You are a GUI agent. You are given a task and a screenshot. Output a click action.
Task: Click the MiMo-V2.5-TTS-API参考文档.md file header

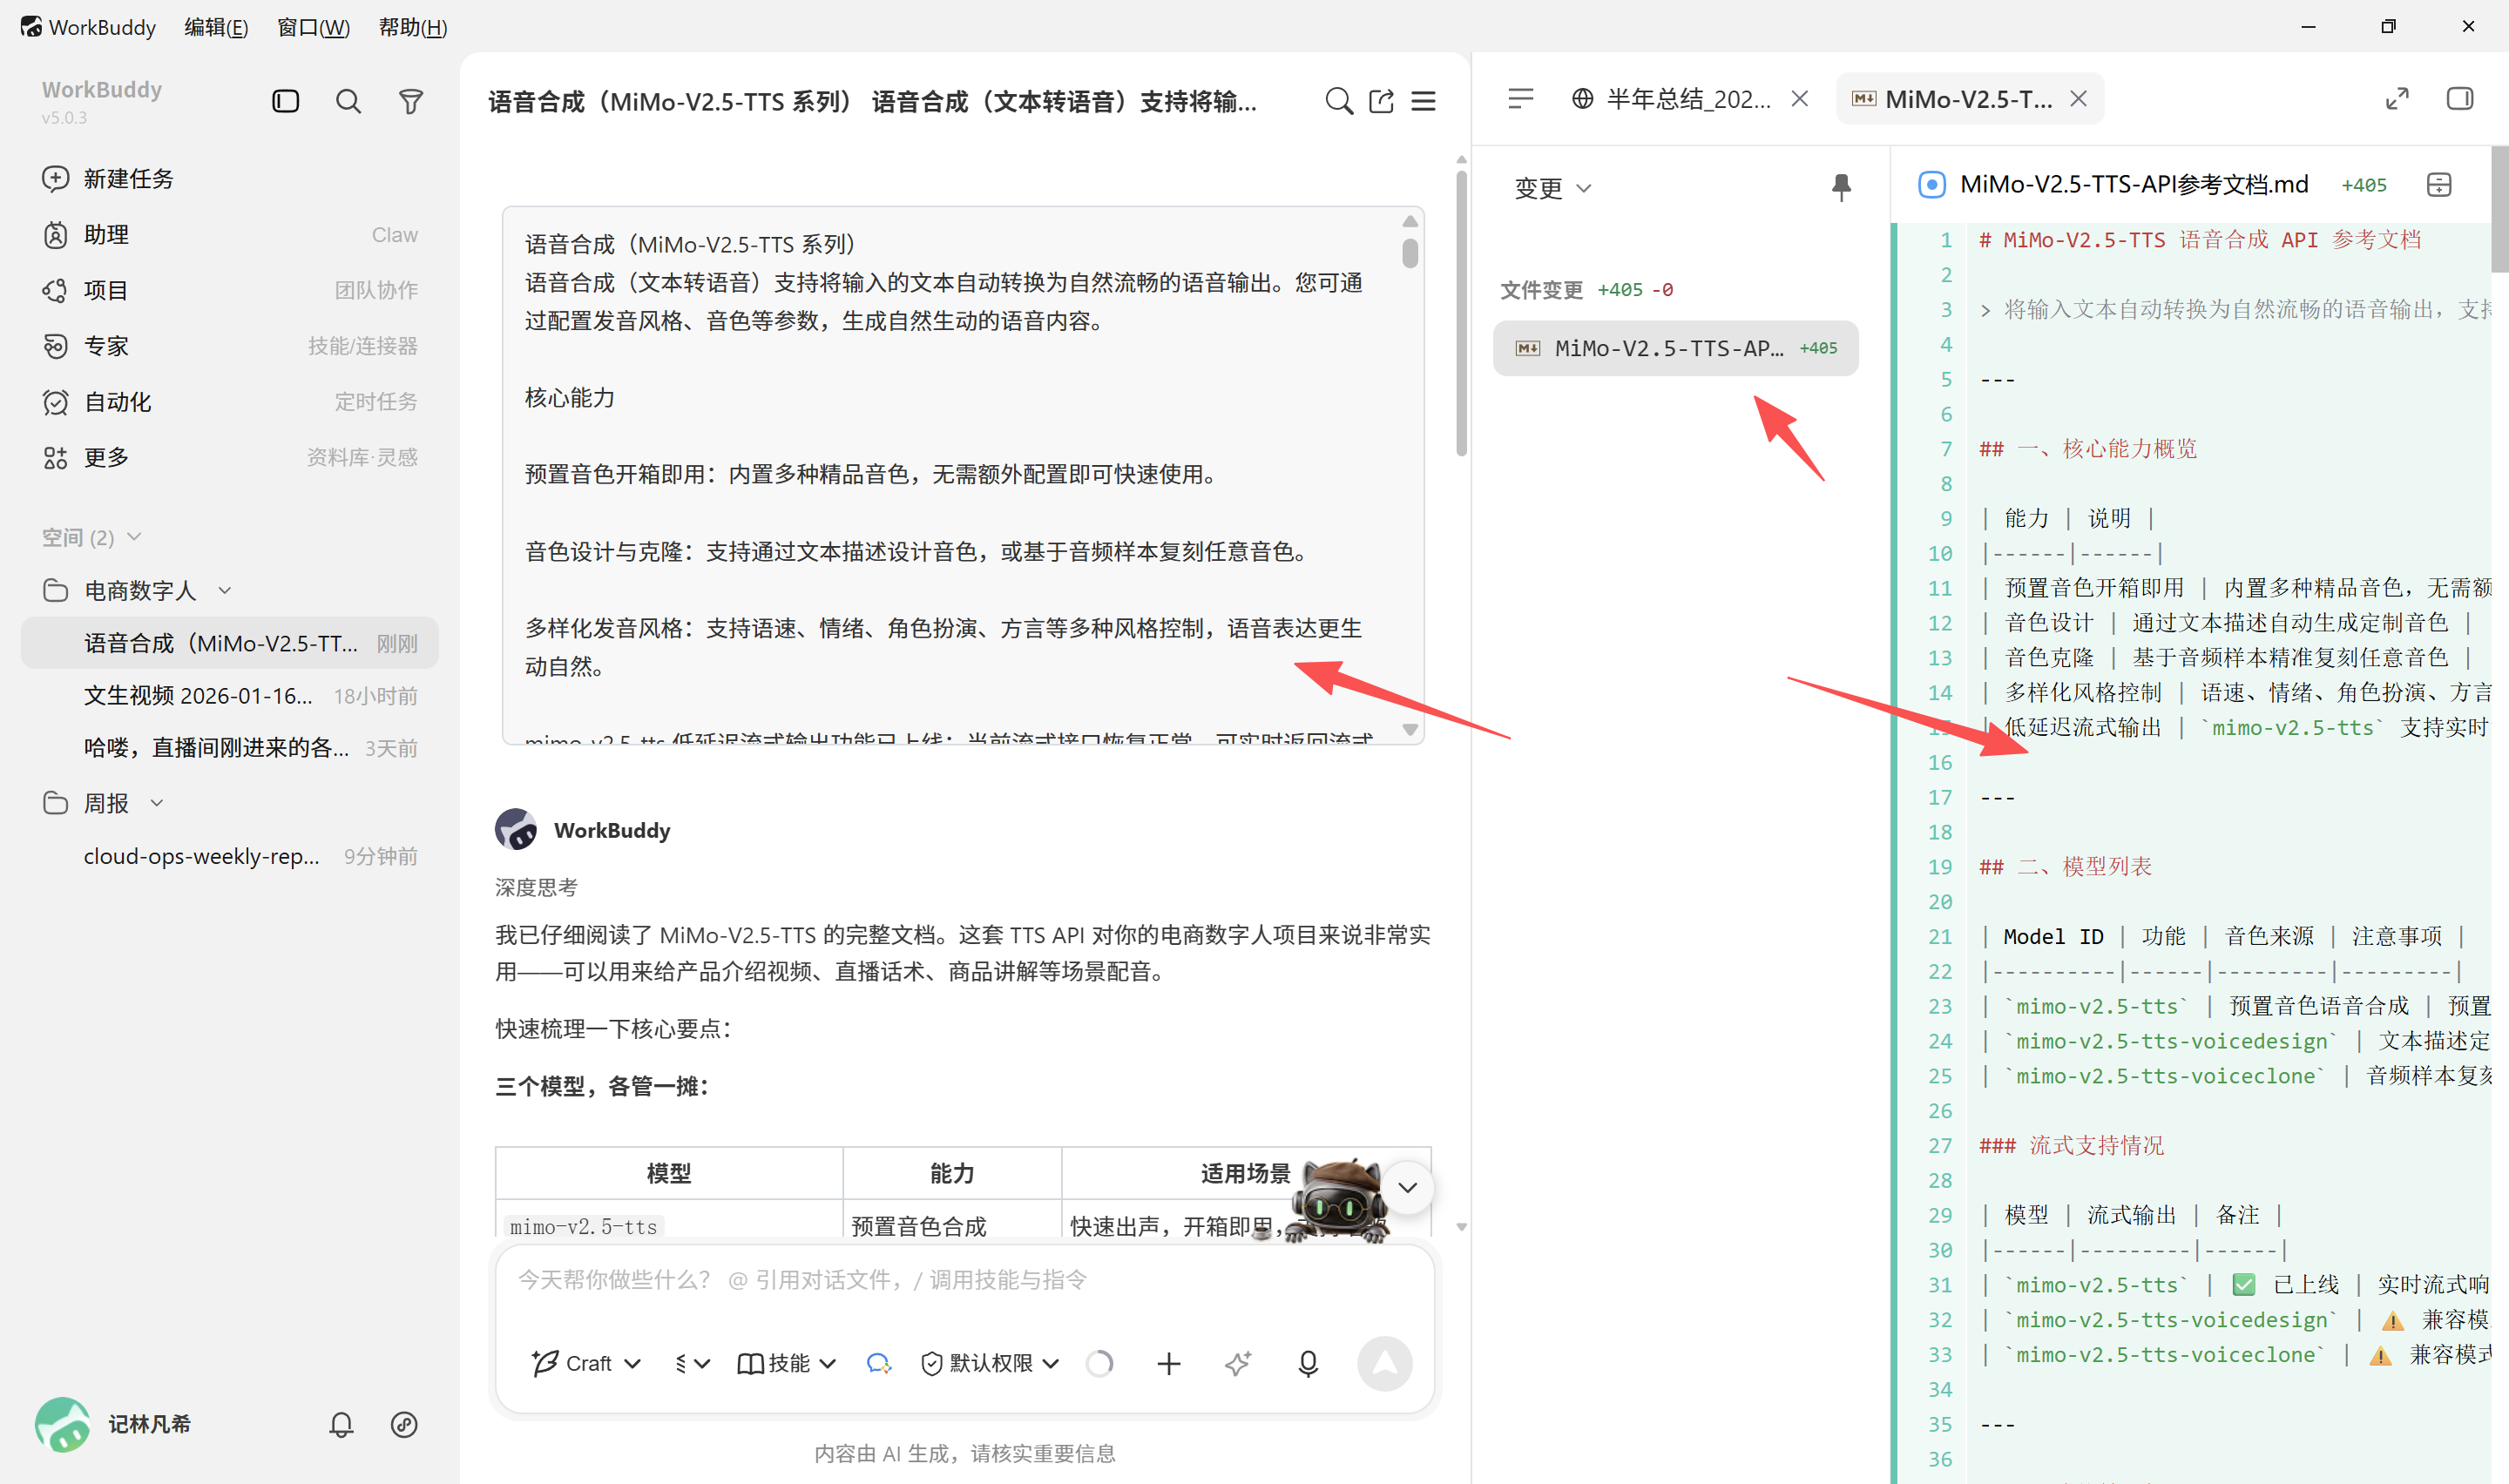2133,185
